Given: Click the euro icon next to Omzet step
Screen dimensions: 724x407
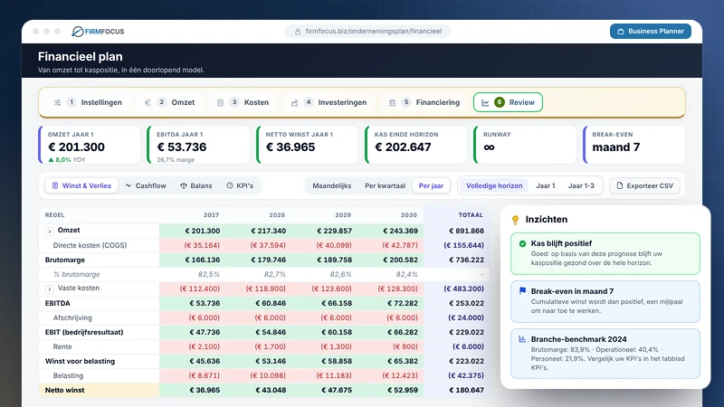Looking at the screenshot, I should click(x=148, y=102).
